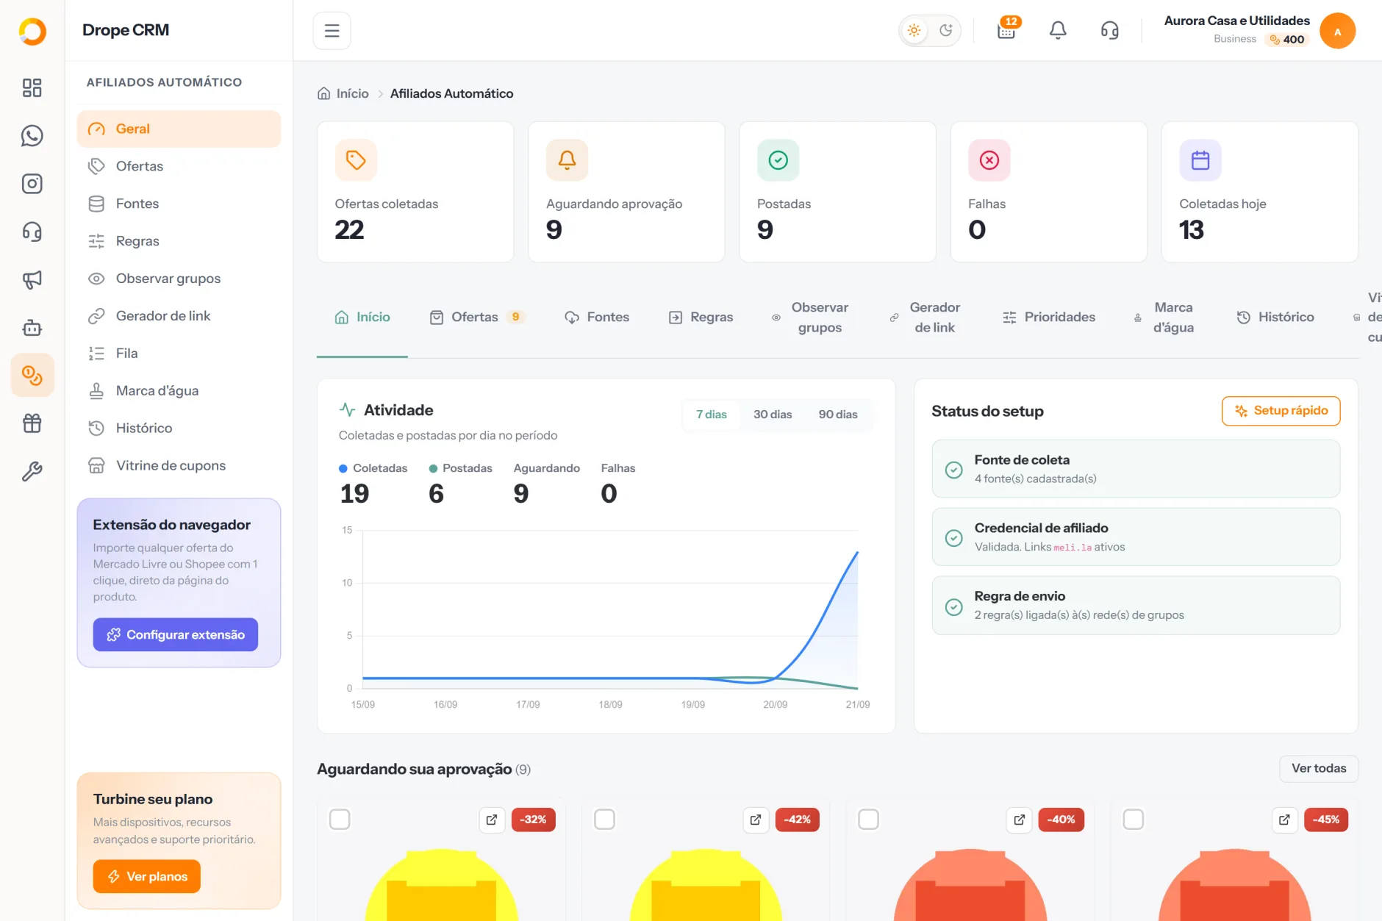Open calendar icon with 12 badge
This screenshot has width=1382, height=921.
click(x=1006, y=30)
